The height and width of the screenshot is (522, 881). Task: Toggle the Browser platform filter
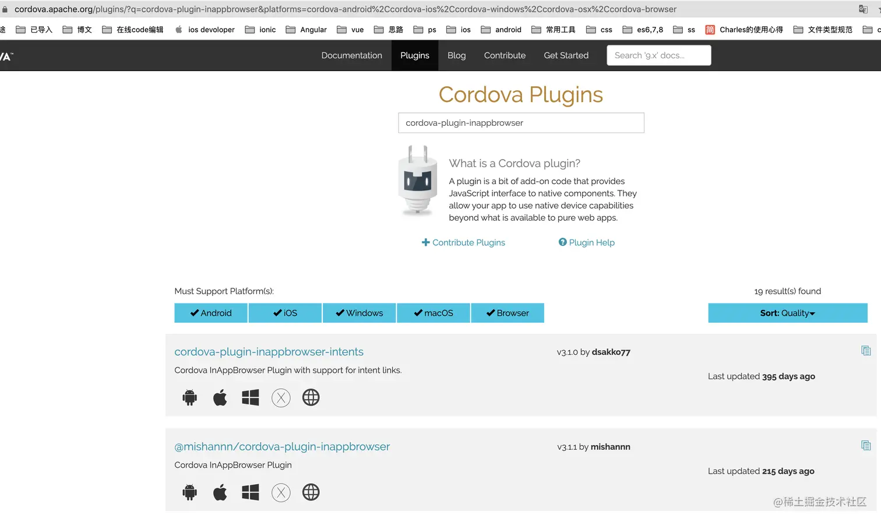click(508, 313)
